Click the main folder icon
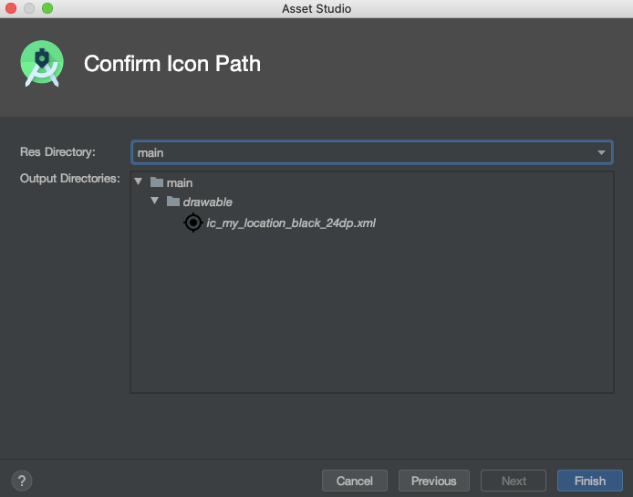Screen dimensions: 633x497 [x=157, y=182]
